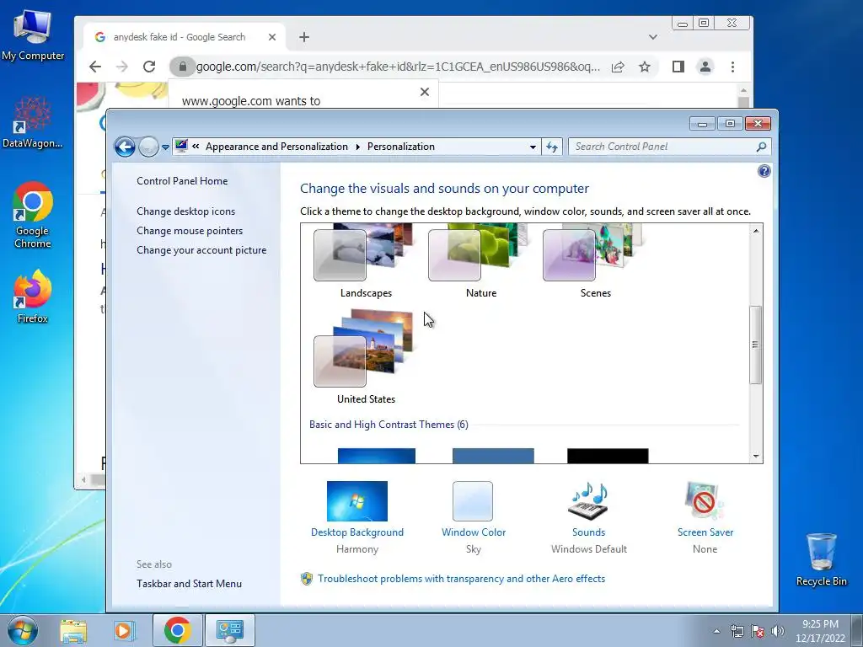Select the Scenes theme
Screen dimensions: 863x647
pos(596,261)
